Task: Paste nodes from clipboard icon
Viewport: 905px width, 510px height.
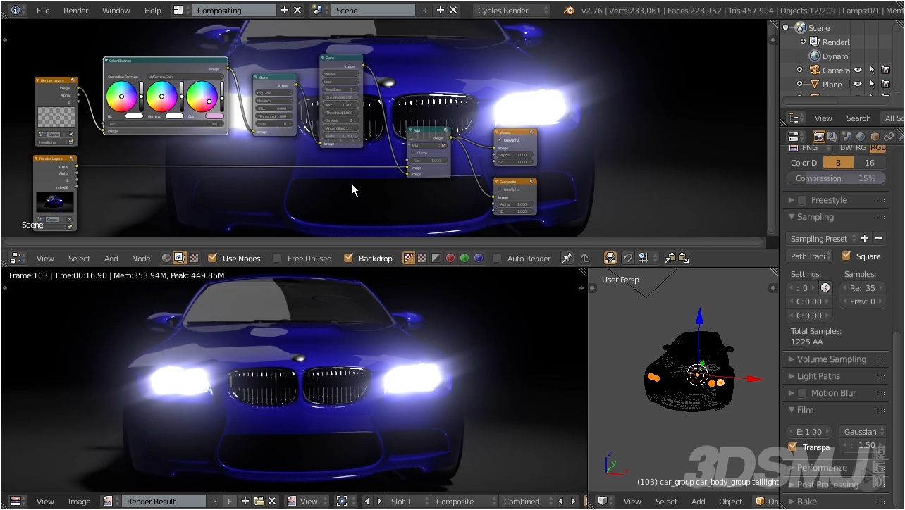Action: 683,259
